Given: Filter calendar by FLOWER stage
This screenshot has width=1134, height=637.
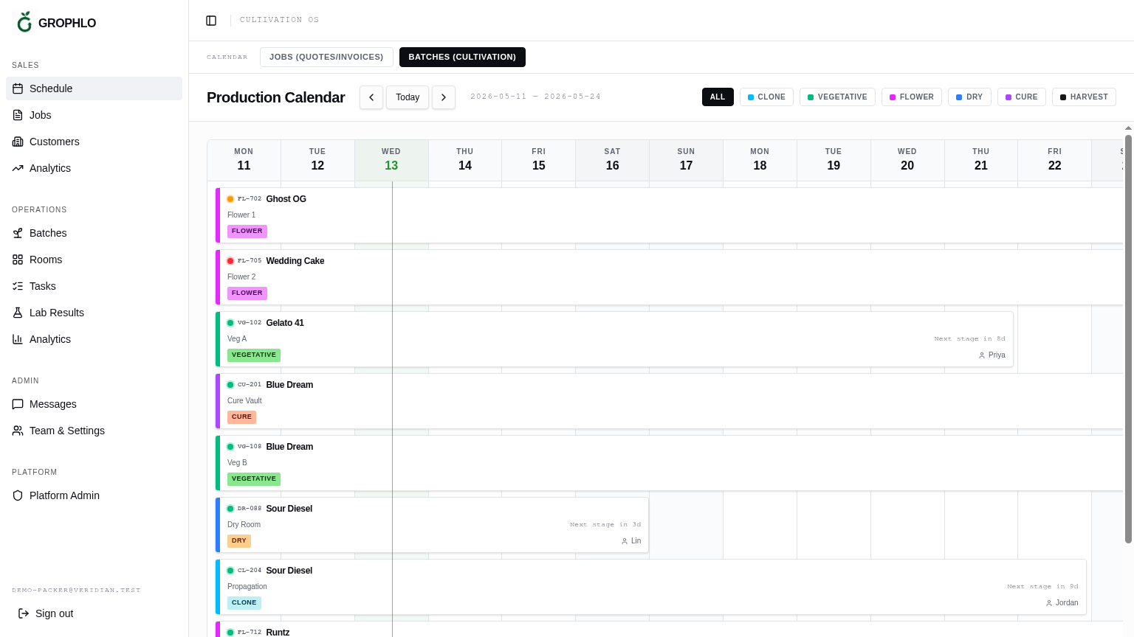Looking at the screenshot, I should [x=912, y=97].
